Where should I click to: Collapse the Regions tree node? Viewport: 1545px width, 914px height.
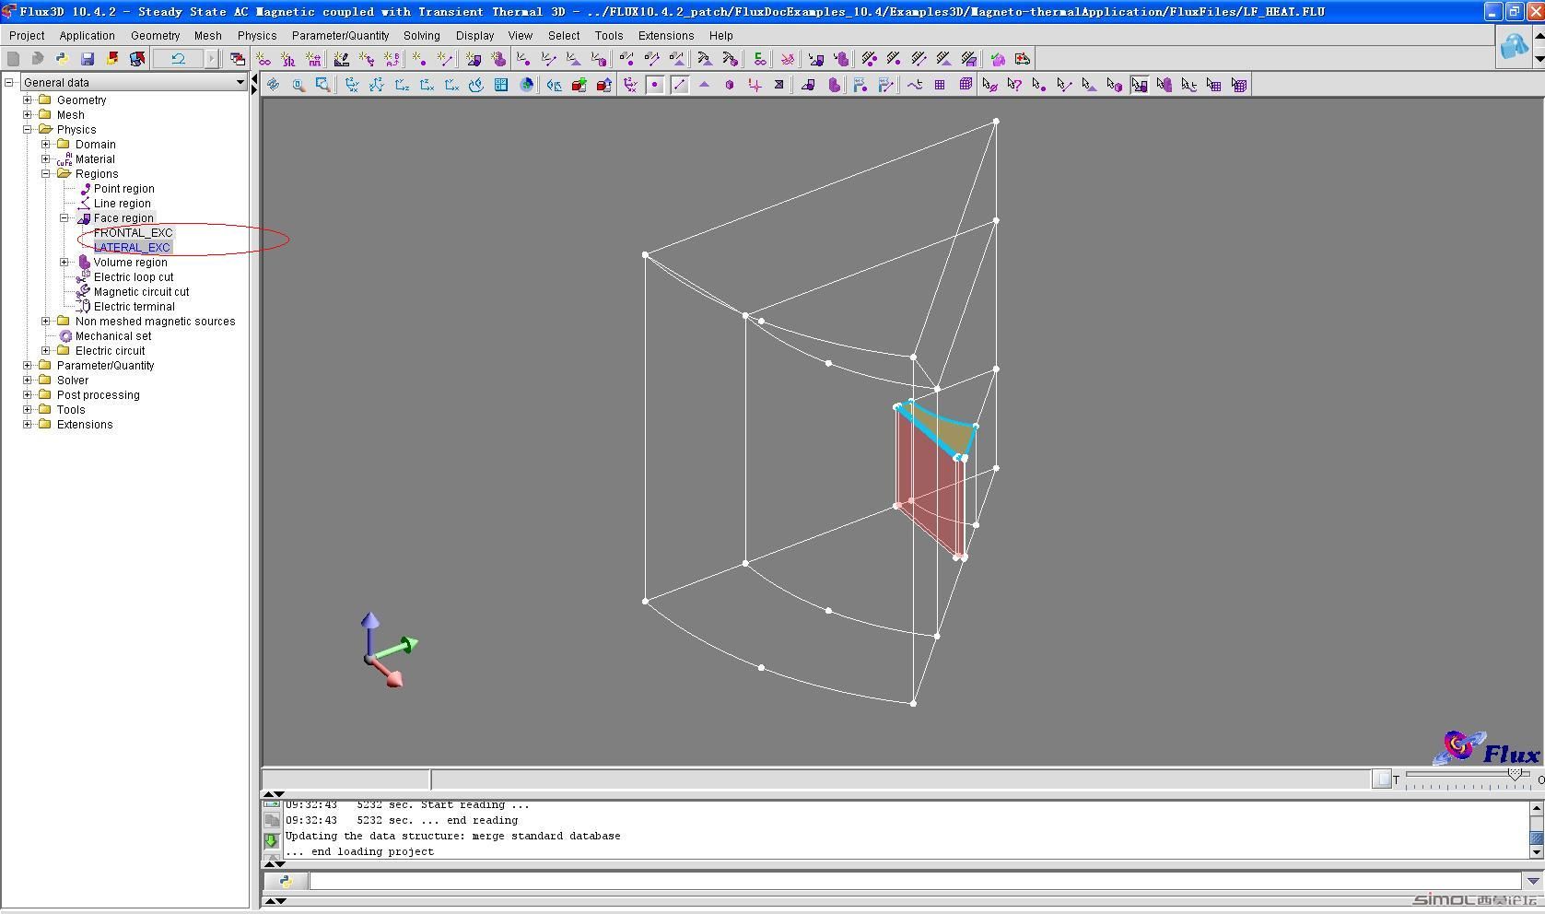click(x=46, y=174)
